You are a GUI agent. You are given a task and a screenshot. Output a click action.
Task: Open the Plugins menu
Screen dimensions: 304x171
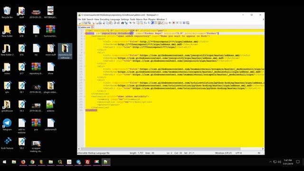tap(152, 19)
